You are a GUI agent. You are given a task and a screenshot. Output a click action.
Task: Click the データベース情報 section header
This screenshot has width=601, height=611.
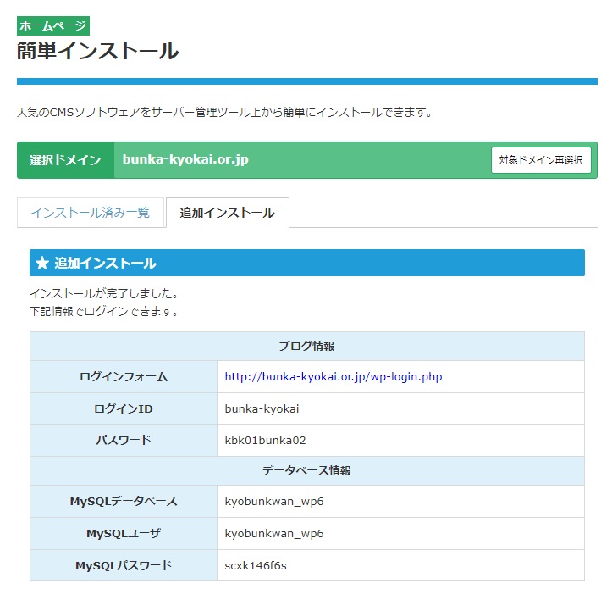306,470
